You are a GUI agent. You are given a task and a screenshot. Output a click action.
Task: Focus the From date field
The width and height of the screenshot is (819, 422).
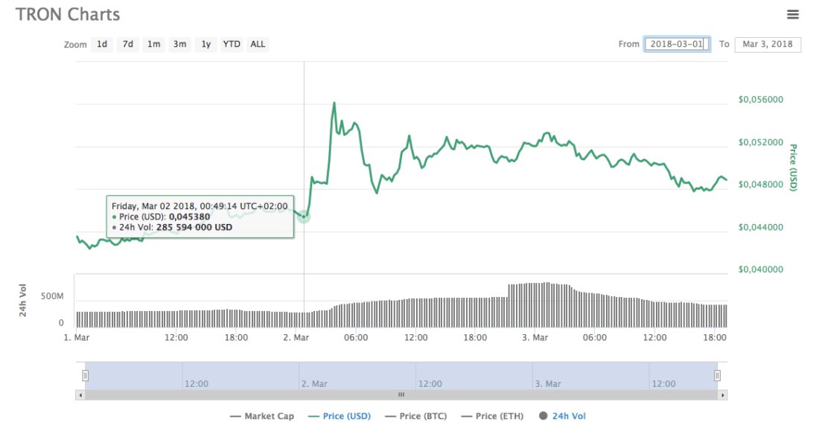[x=678, y=45]
